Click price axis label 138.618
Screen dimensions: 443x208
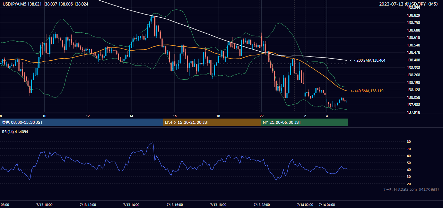[414, 37]
